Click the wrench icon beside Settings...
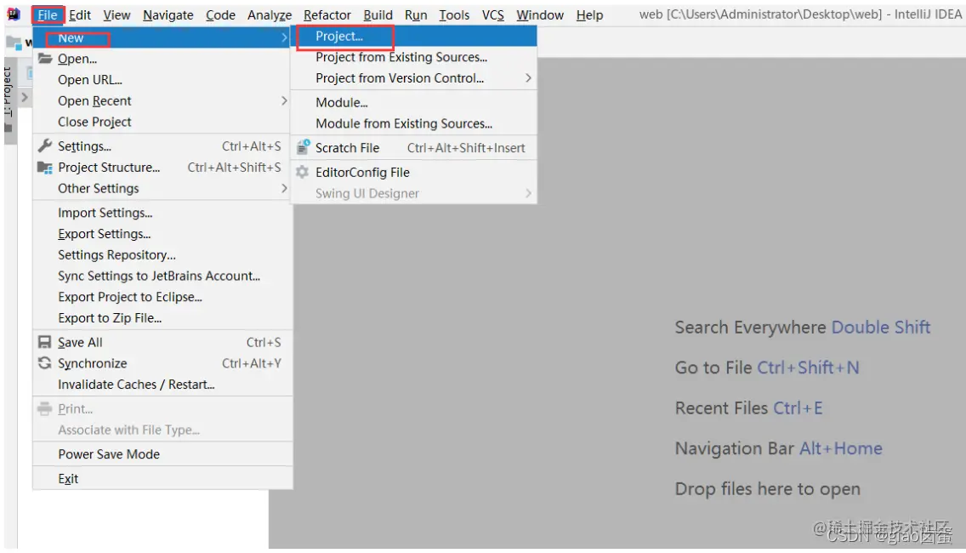 click(x=44, y=145)
